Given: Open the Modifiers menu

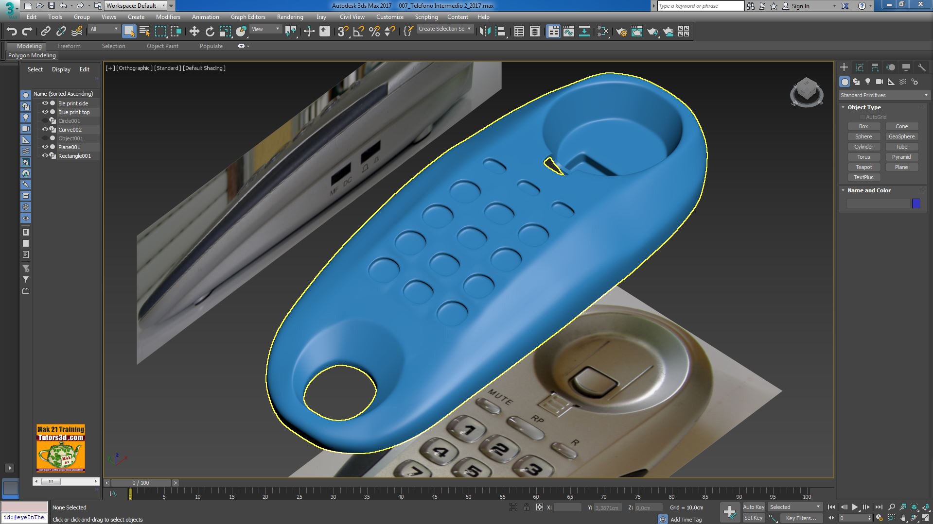Looking at the screenshot, I should 168,17.
